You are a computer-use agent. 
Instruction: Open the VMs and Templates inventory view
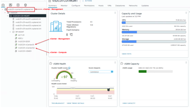(x=11, y=5)
